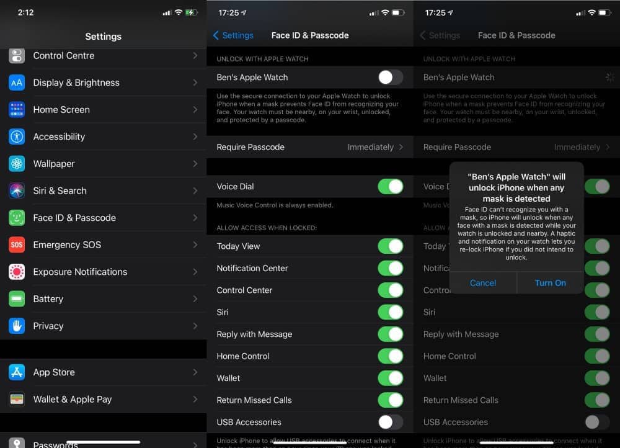This screenshot has width=620, height=448.
Task: Tap the Face ID & Passcode icon
Action: tap(17, 217)
